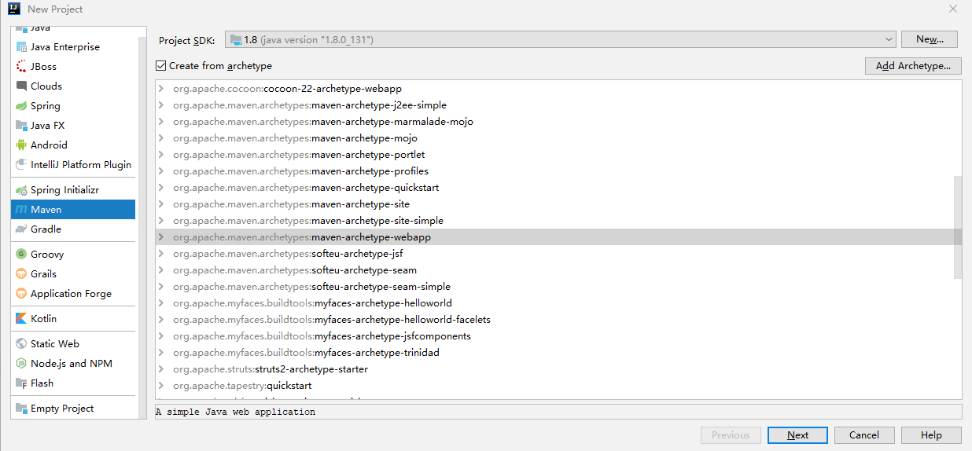Select org.apache.tapestry:quickstart archetype text

point(242,386)
